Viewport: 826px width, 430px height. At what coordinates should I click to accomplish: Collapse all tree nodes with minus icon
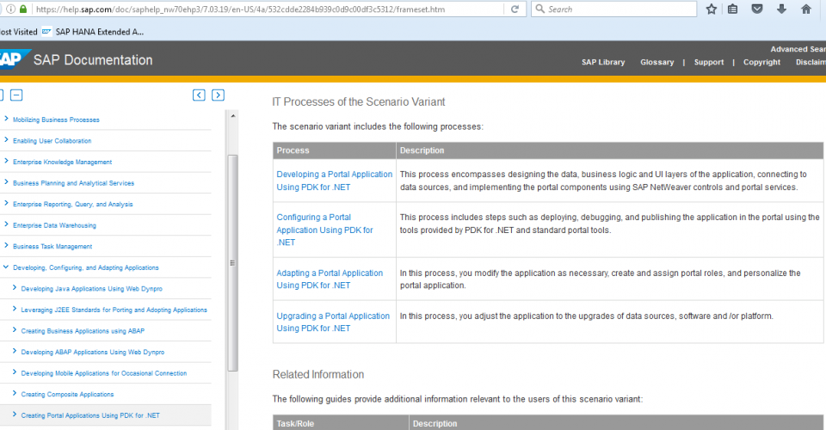pos(16,95)
